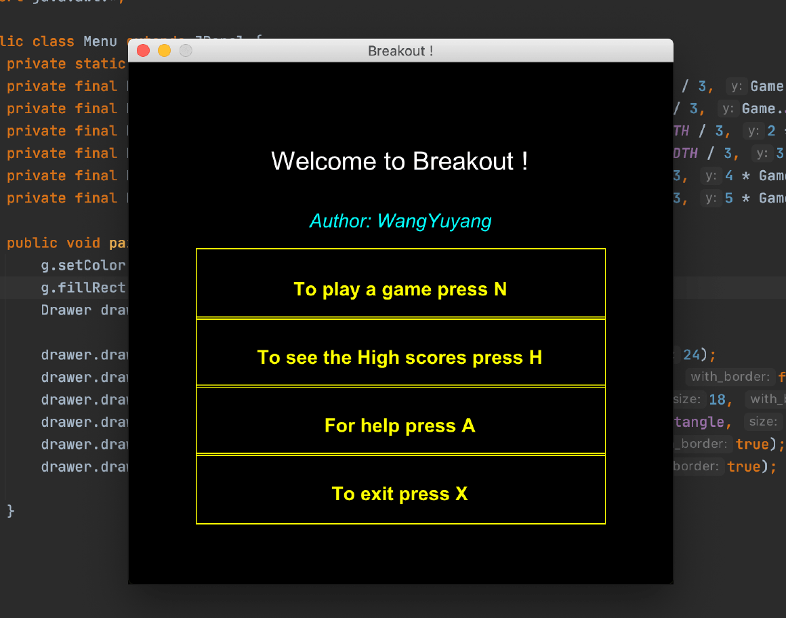Screen dimensions: 786x618
Task: Choose "To see the High scores press H"
Action: tap(400, 357)
